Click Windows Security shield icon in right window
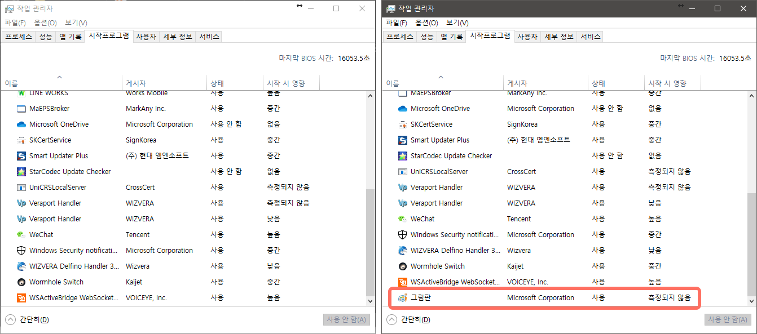Viewport: 757px width, 334px height. point(403,235)
